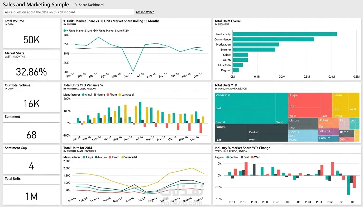Viewport: 363px width, 207px height.
Task: Select the red Aliqui treemap block
Action: click(310, 105)
